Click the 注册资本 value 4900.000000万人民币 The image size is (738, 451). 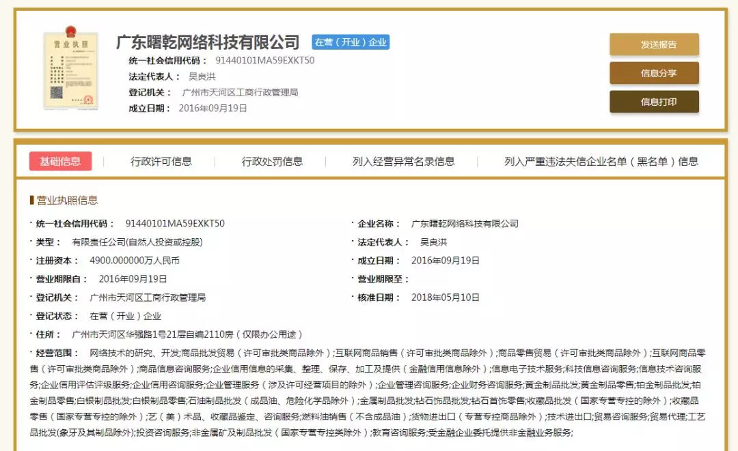tap(135, 261)
